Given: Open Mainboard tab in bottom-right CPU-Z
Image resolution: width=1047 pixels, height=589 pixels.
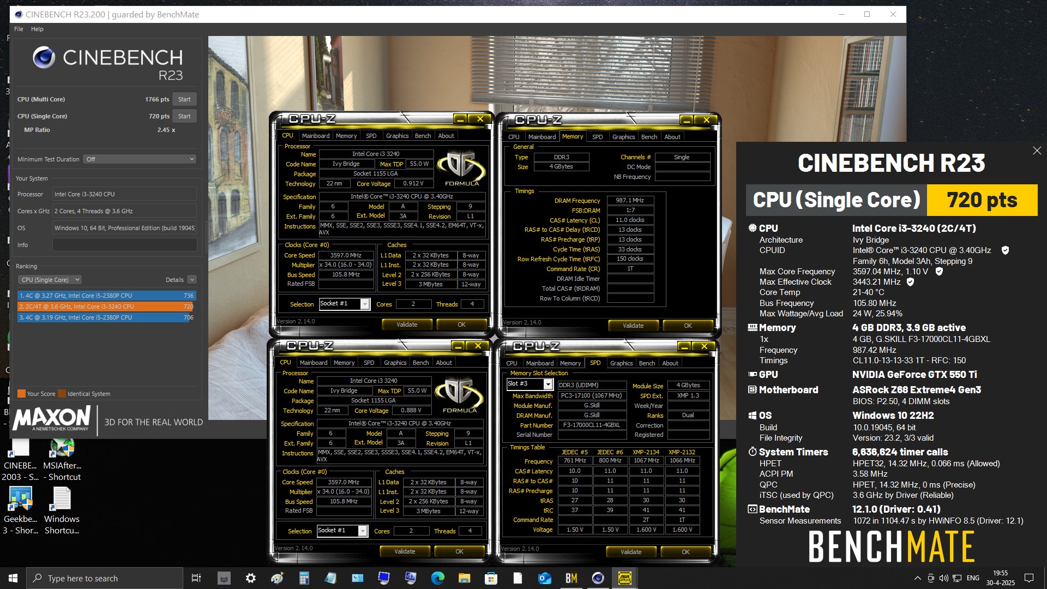Looking at the screenshot, I should [x=540, y=363].
